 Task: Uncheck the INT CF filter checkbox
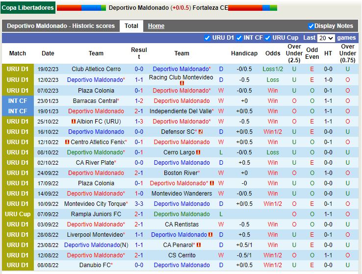(239, 38)
